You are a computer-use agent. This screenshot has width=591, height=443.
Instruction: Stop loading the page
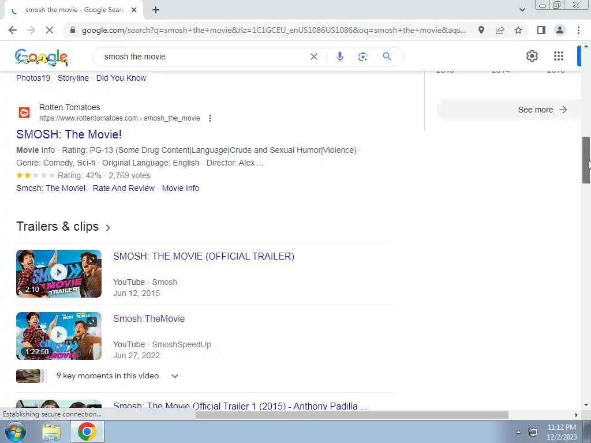(x=50, y=30)
